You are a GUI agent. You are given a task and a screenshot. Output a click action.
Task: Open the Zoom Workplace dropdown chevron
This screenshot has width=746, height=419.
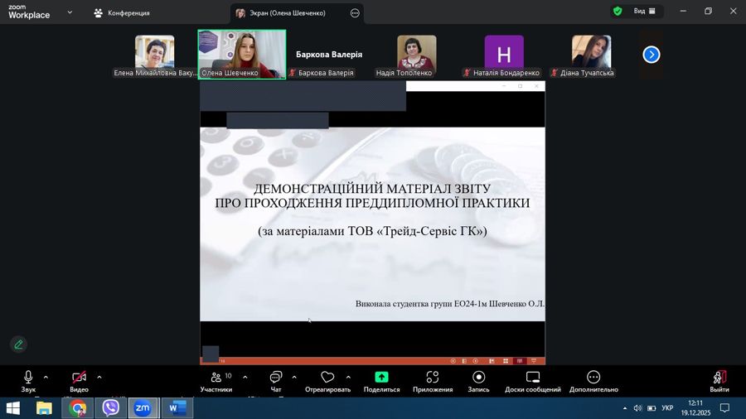[x=70, y=12]
